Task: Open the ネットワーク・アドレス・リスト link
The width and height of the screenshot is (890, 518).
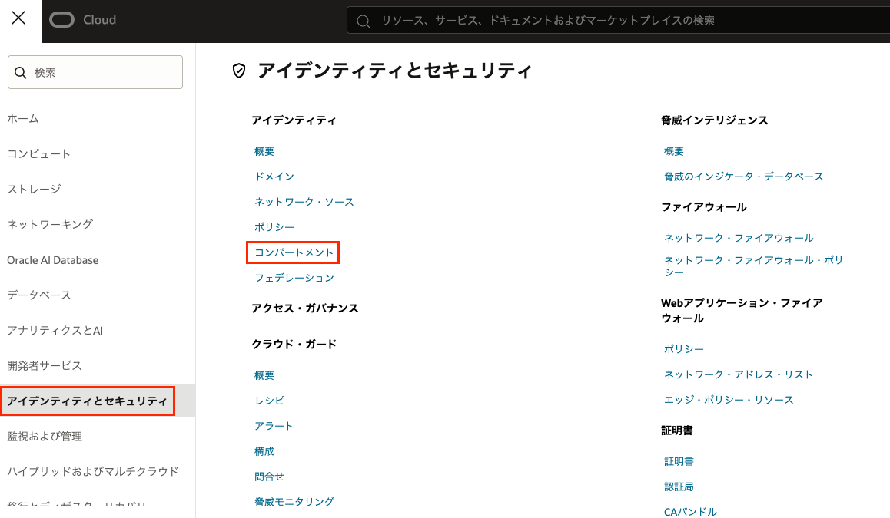Action: click(x=739, y=374)
